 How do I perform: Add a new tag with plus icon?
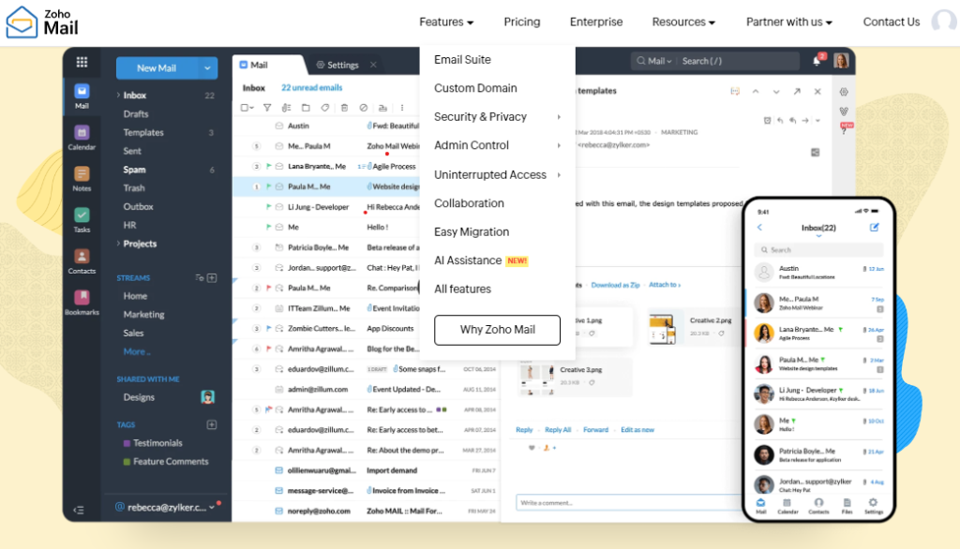[x=212, y=424]
